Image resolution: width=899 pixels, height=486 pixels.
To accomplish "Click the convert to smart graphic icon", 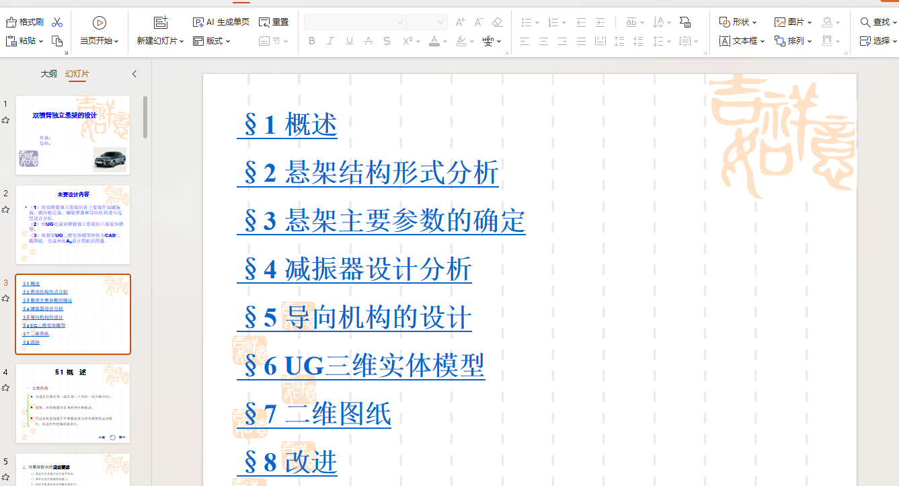I will pos(685,22).
